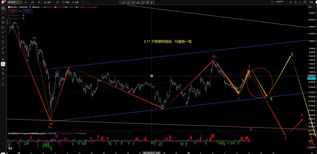Toggle visibility of second indicator V1.1
The width and height of the screenshot is (317, 154).
click(x=23, y=18)
